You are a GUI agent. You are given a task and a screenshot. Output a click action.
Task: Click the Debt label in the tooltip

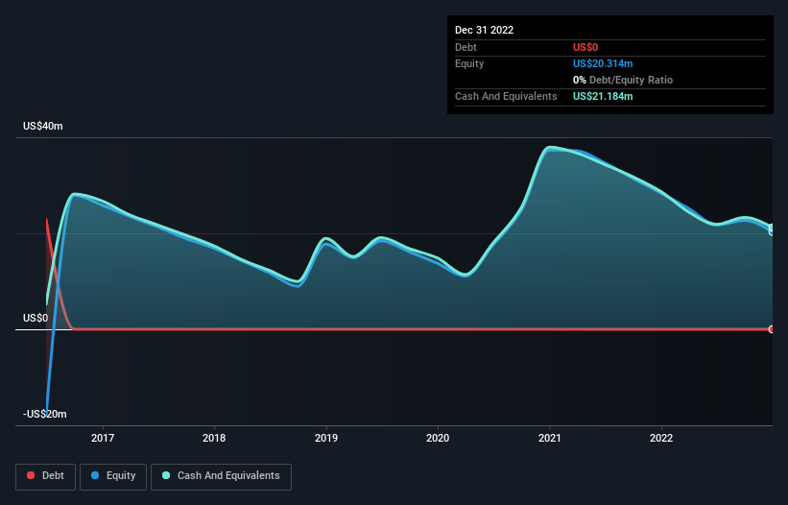466,47
